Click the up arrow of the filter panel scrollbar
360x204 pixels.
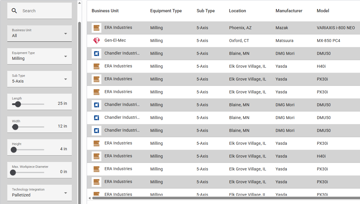(79, 3)
